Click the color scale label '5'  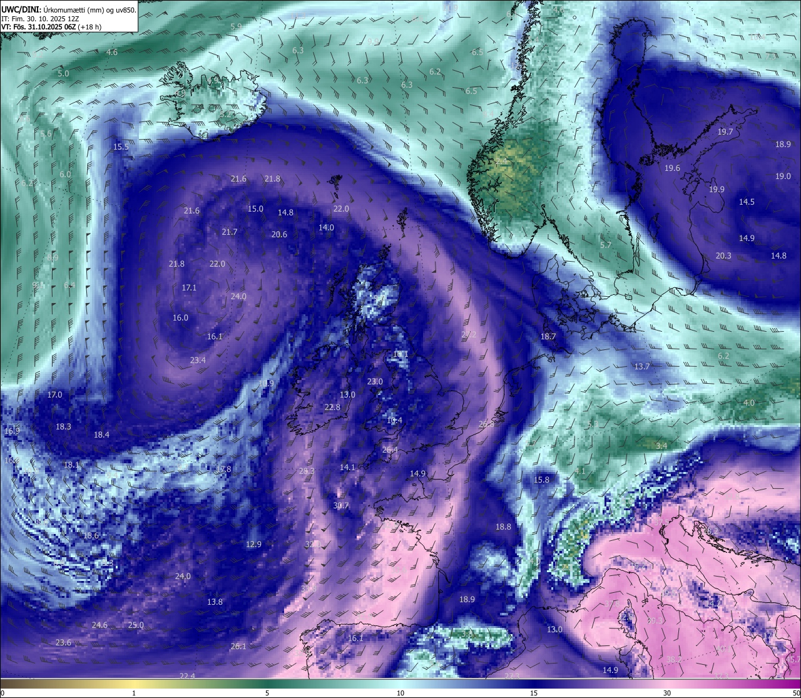point(267,693)
